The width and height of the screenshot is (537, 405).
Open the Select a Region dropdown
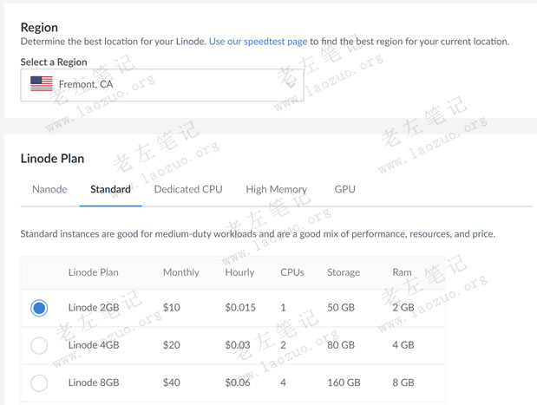pyautogui.click(x=162, y=85)
